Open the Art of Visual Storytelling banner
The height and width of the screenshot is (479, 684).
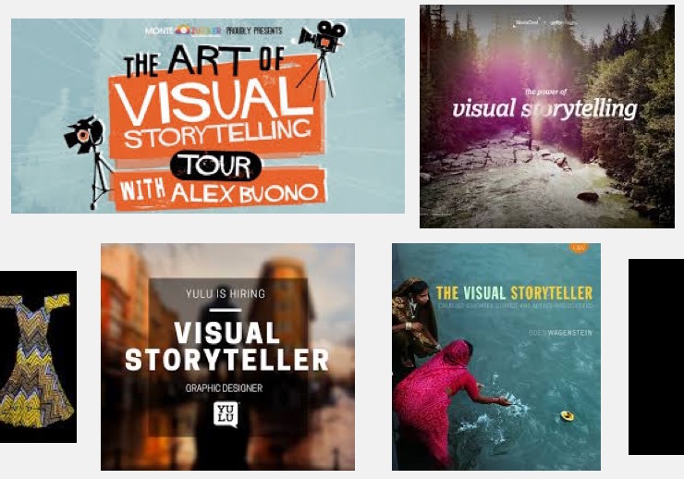point(208,116)
